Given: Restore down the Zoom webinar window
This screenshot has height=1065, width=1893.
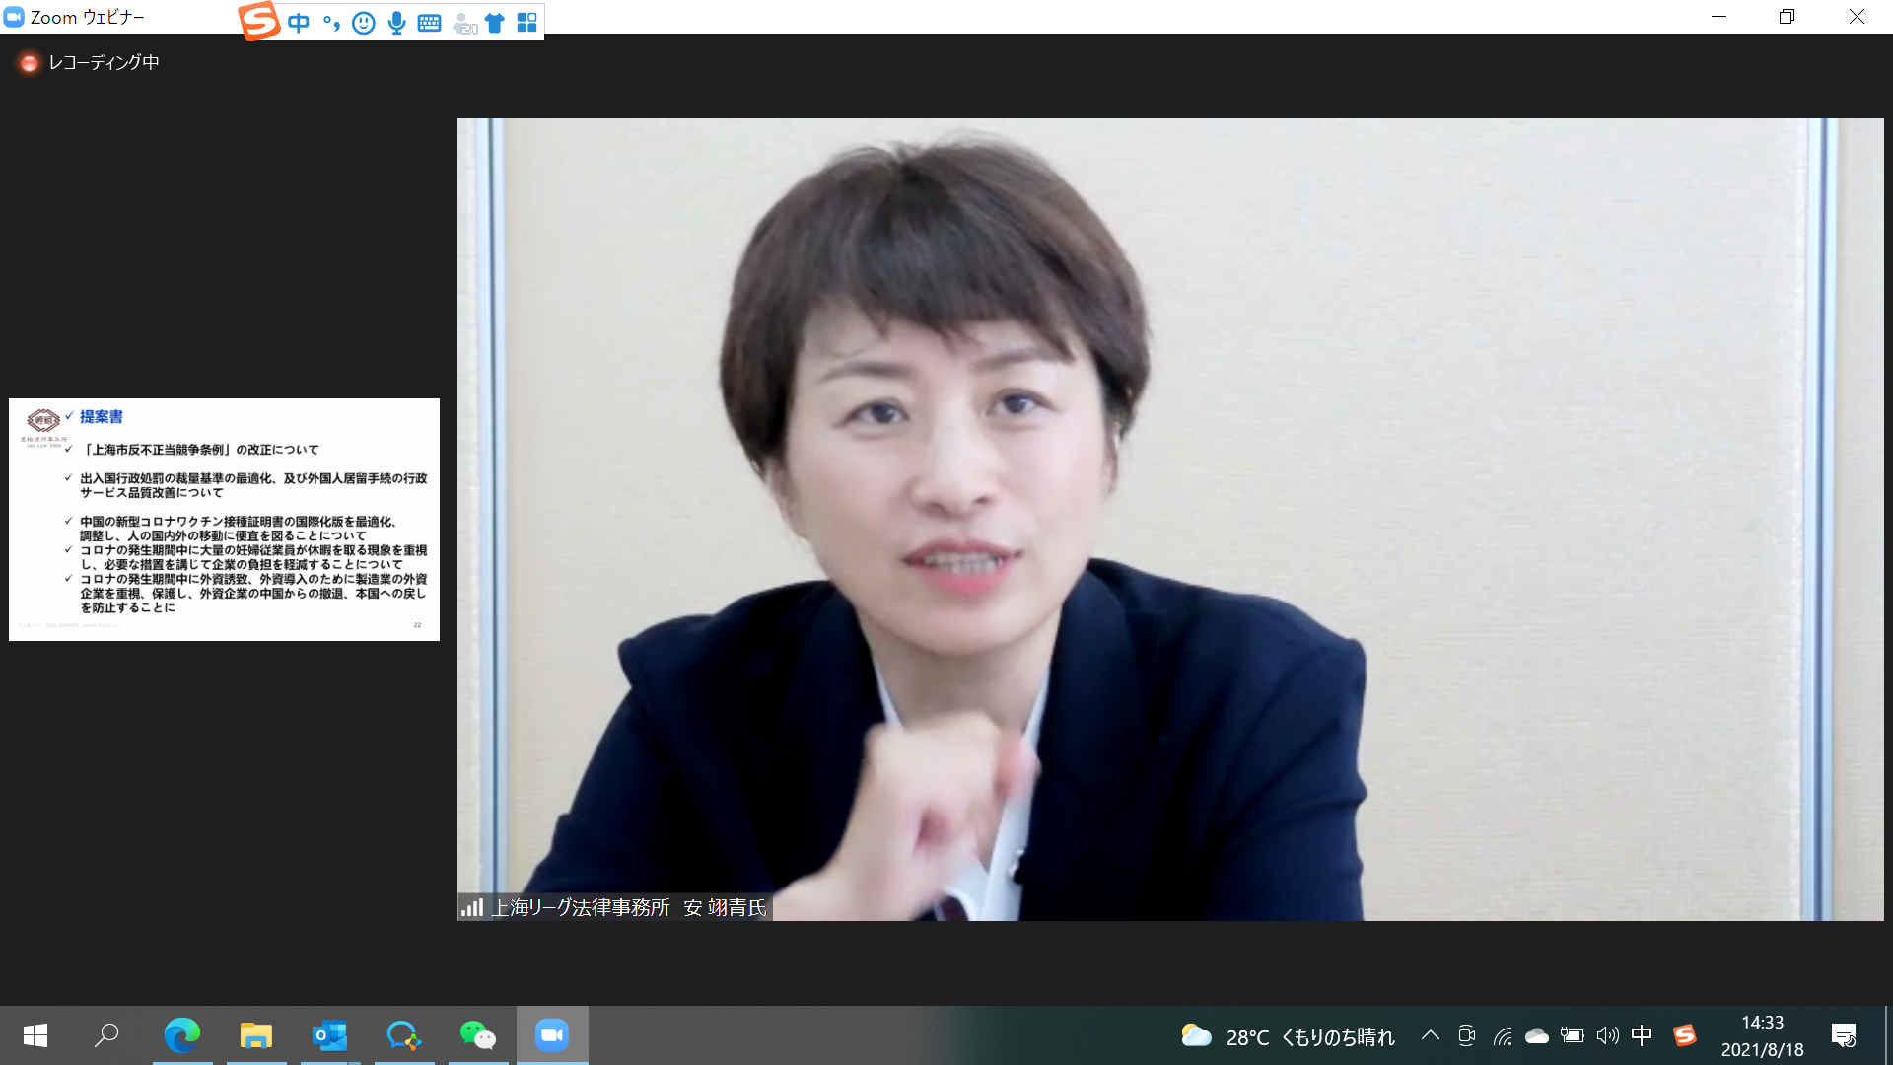Looking at the screenshot, I should click(1788, 17).
